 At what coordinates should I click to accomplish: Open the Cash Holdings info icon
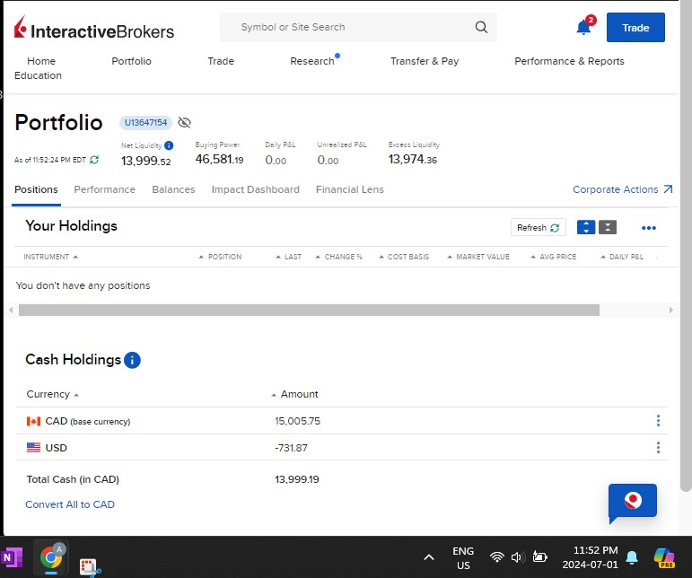132,360
